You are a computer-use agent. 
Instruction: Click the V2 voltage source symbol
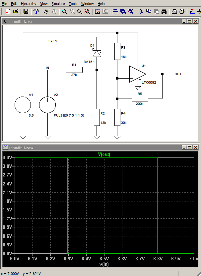click(47, 105)
